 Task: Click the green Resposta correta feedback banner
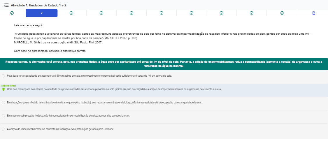point(164,64)
